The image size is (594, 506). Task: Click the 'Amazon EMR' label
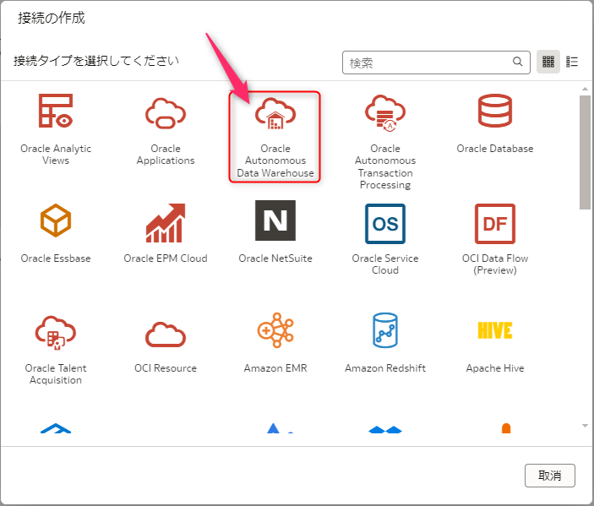pos(275,368)
